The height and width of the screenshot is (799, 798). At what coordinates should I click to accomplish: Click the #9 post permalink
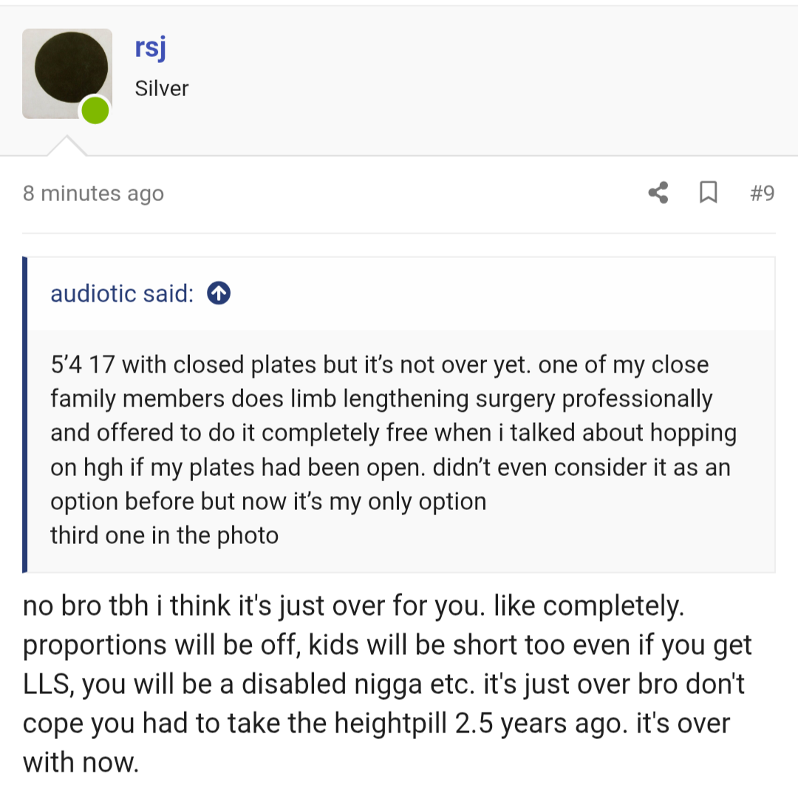[762, 193]
